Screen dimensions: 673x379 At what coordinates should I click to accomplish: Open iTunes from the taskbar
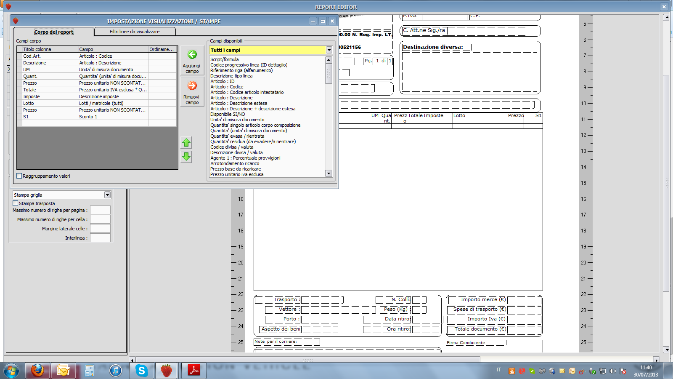(x=115, y=371)
